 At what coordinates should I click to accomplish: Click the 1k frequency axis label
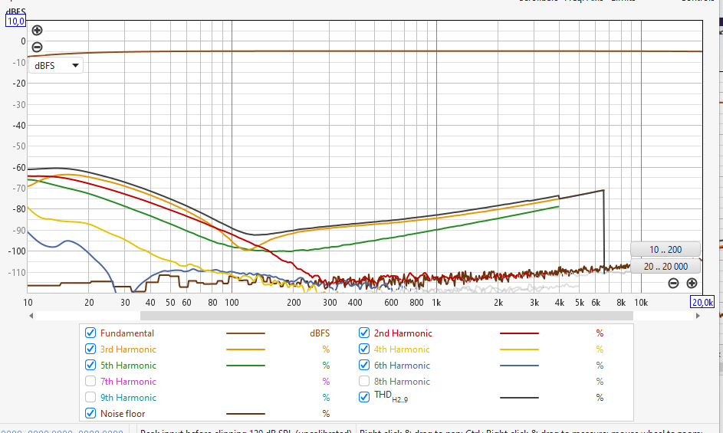click(436, 303)
